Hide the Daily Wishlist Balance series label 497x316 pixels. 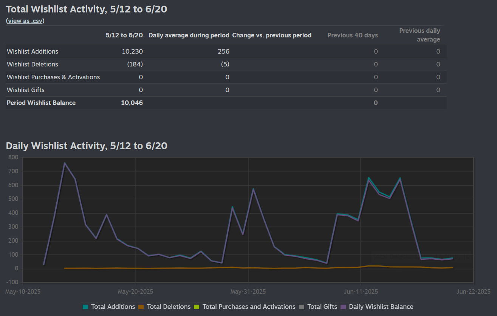pyautogui.click(x=381, y=307)
